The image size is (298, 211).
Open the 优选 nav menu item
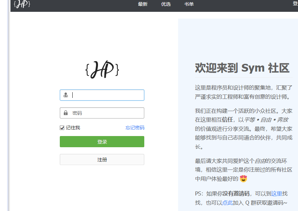[166, 4]
